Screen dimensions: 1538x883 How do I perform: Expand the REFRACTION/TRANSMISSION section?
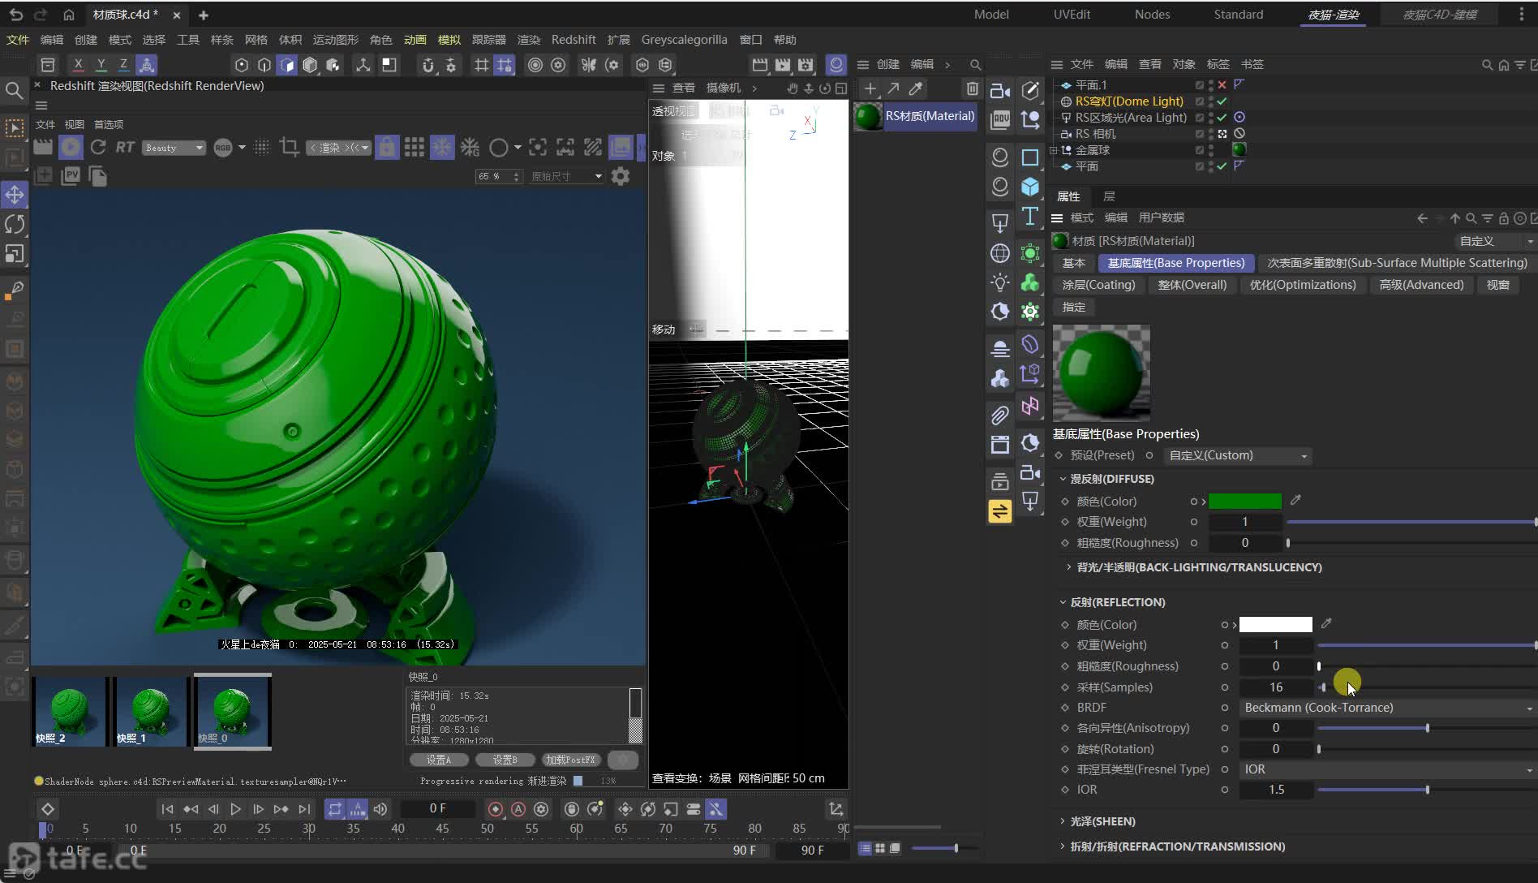1063,846
